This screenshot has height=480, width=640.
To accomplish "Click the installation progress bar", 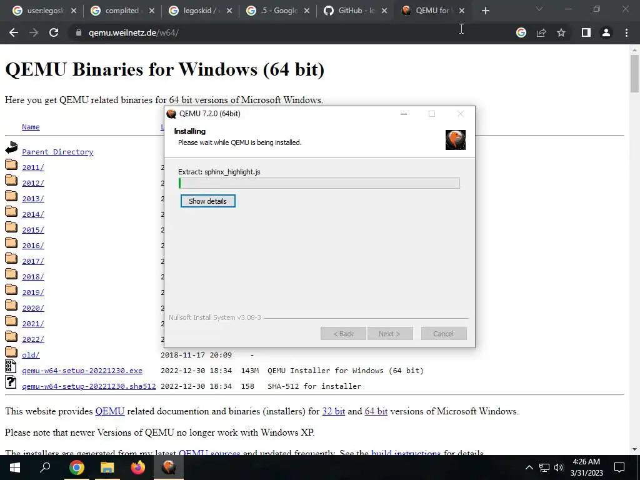I will [x=319, y=183].
